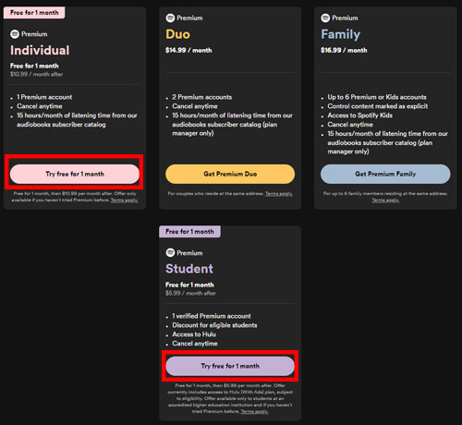Click 'Cancel anytime' in Family card
The image size is (462, 425).
tap(350, 125)
